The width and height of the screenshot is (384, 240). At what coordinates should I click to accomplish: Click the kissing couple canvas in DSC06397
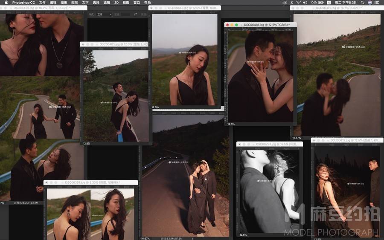click(337, 75)
